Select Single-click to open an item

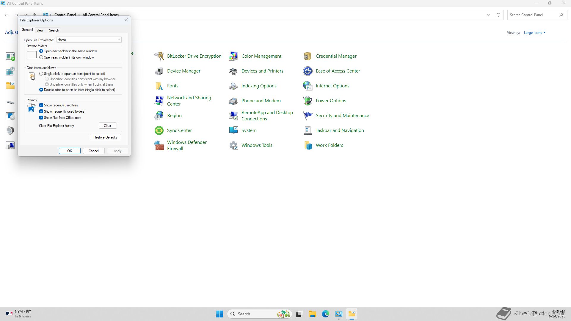(x=41, y=74)
